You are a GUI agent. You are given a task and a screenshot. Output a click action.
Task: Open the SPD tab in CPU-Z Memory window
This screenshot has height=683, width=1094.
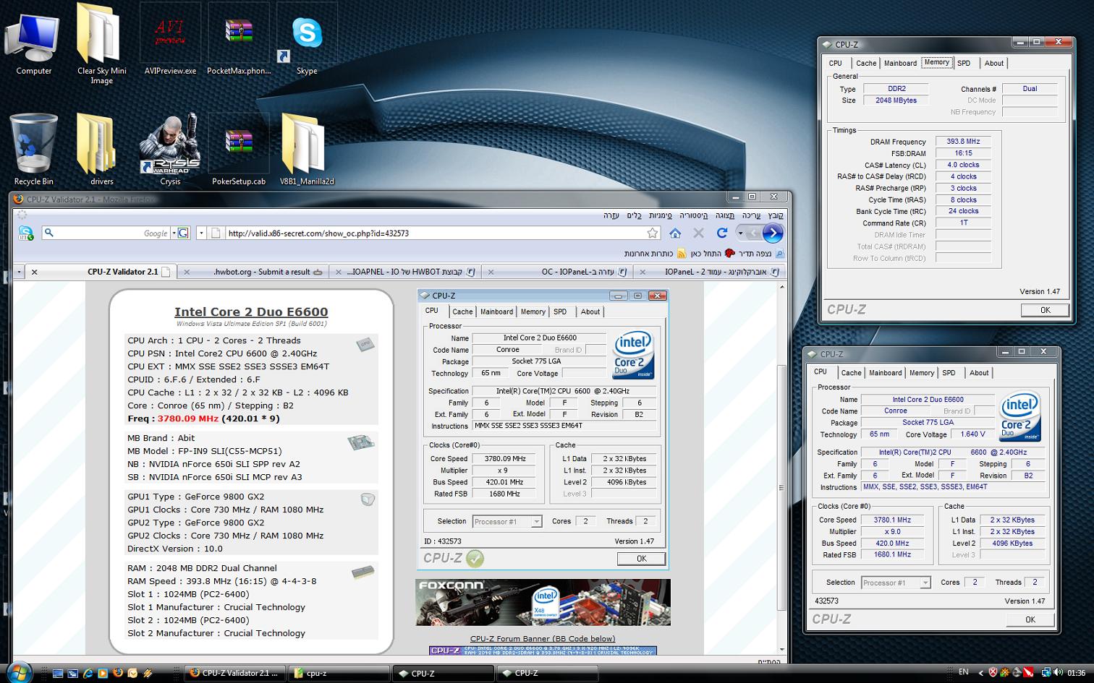click(964, 63)
